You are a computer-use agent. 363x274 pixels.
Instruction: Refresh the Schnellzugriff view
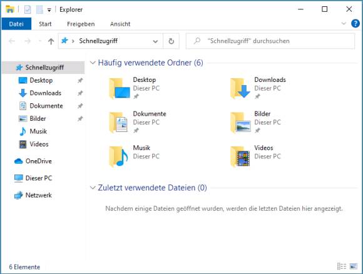(171, 41)
